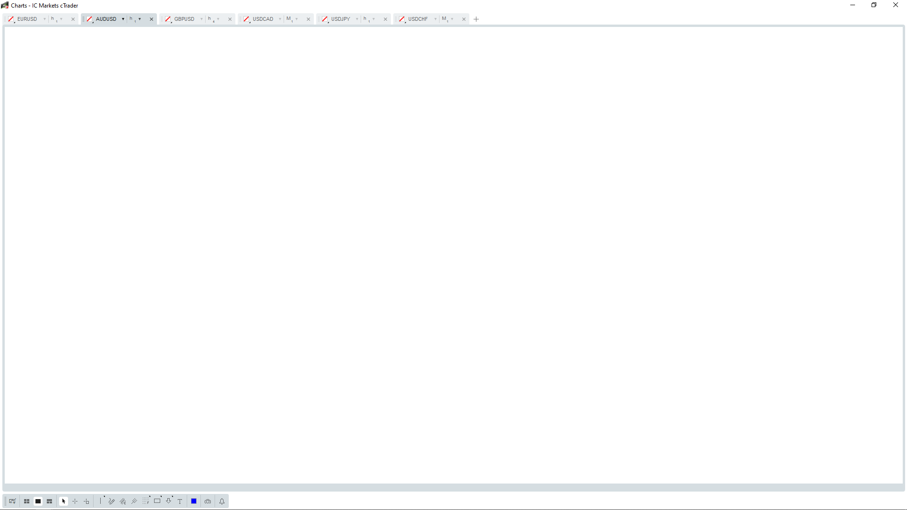
Task: Select the rectangle shape tool
Action: [x=157, y=501]
